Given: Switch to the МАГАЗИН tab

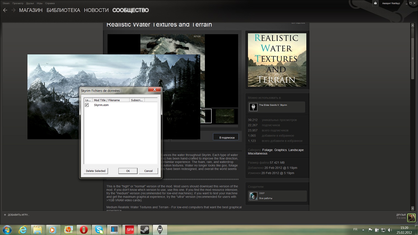Looking at the screenshot, I should (31, 10).
